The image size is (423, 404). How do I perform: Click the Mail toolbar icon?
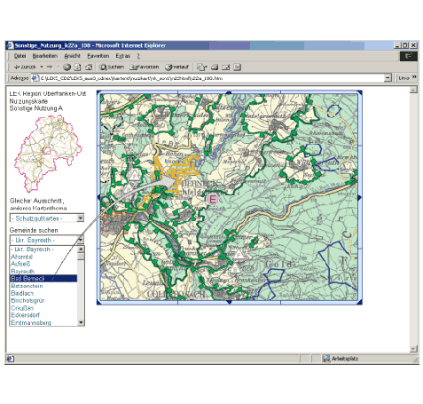pos(202,67)
